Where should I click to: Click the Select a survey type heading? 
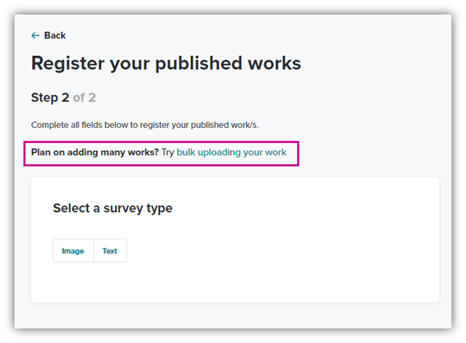click(x=113, y=209)
